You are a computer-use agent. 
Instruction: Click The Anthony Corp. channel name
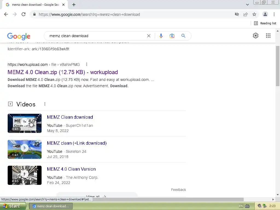(82, 177)
